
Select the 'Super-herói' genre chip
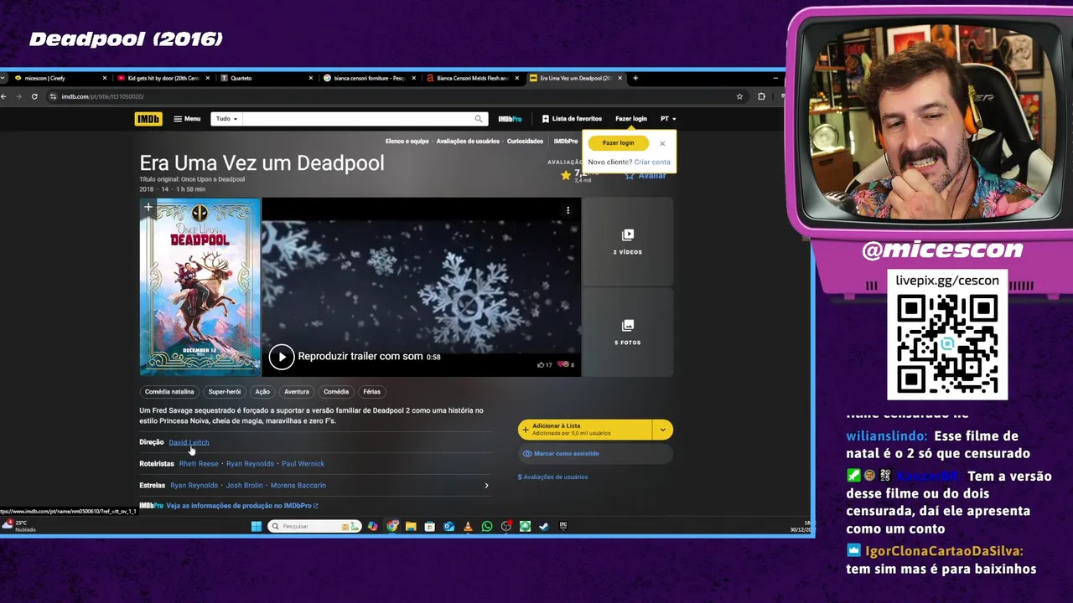(x=225, y=392)
